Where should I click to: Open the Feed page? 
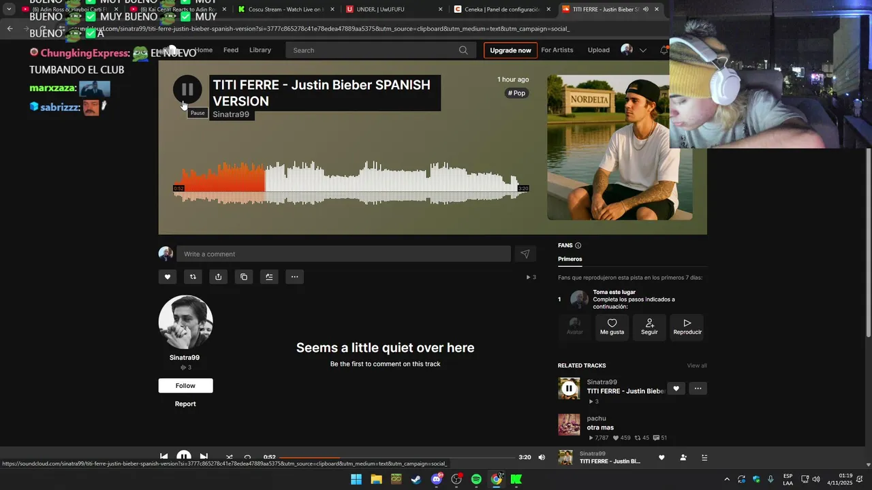point(231,50)
